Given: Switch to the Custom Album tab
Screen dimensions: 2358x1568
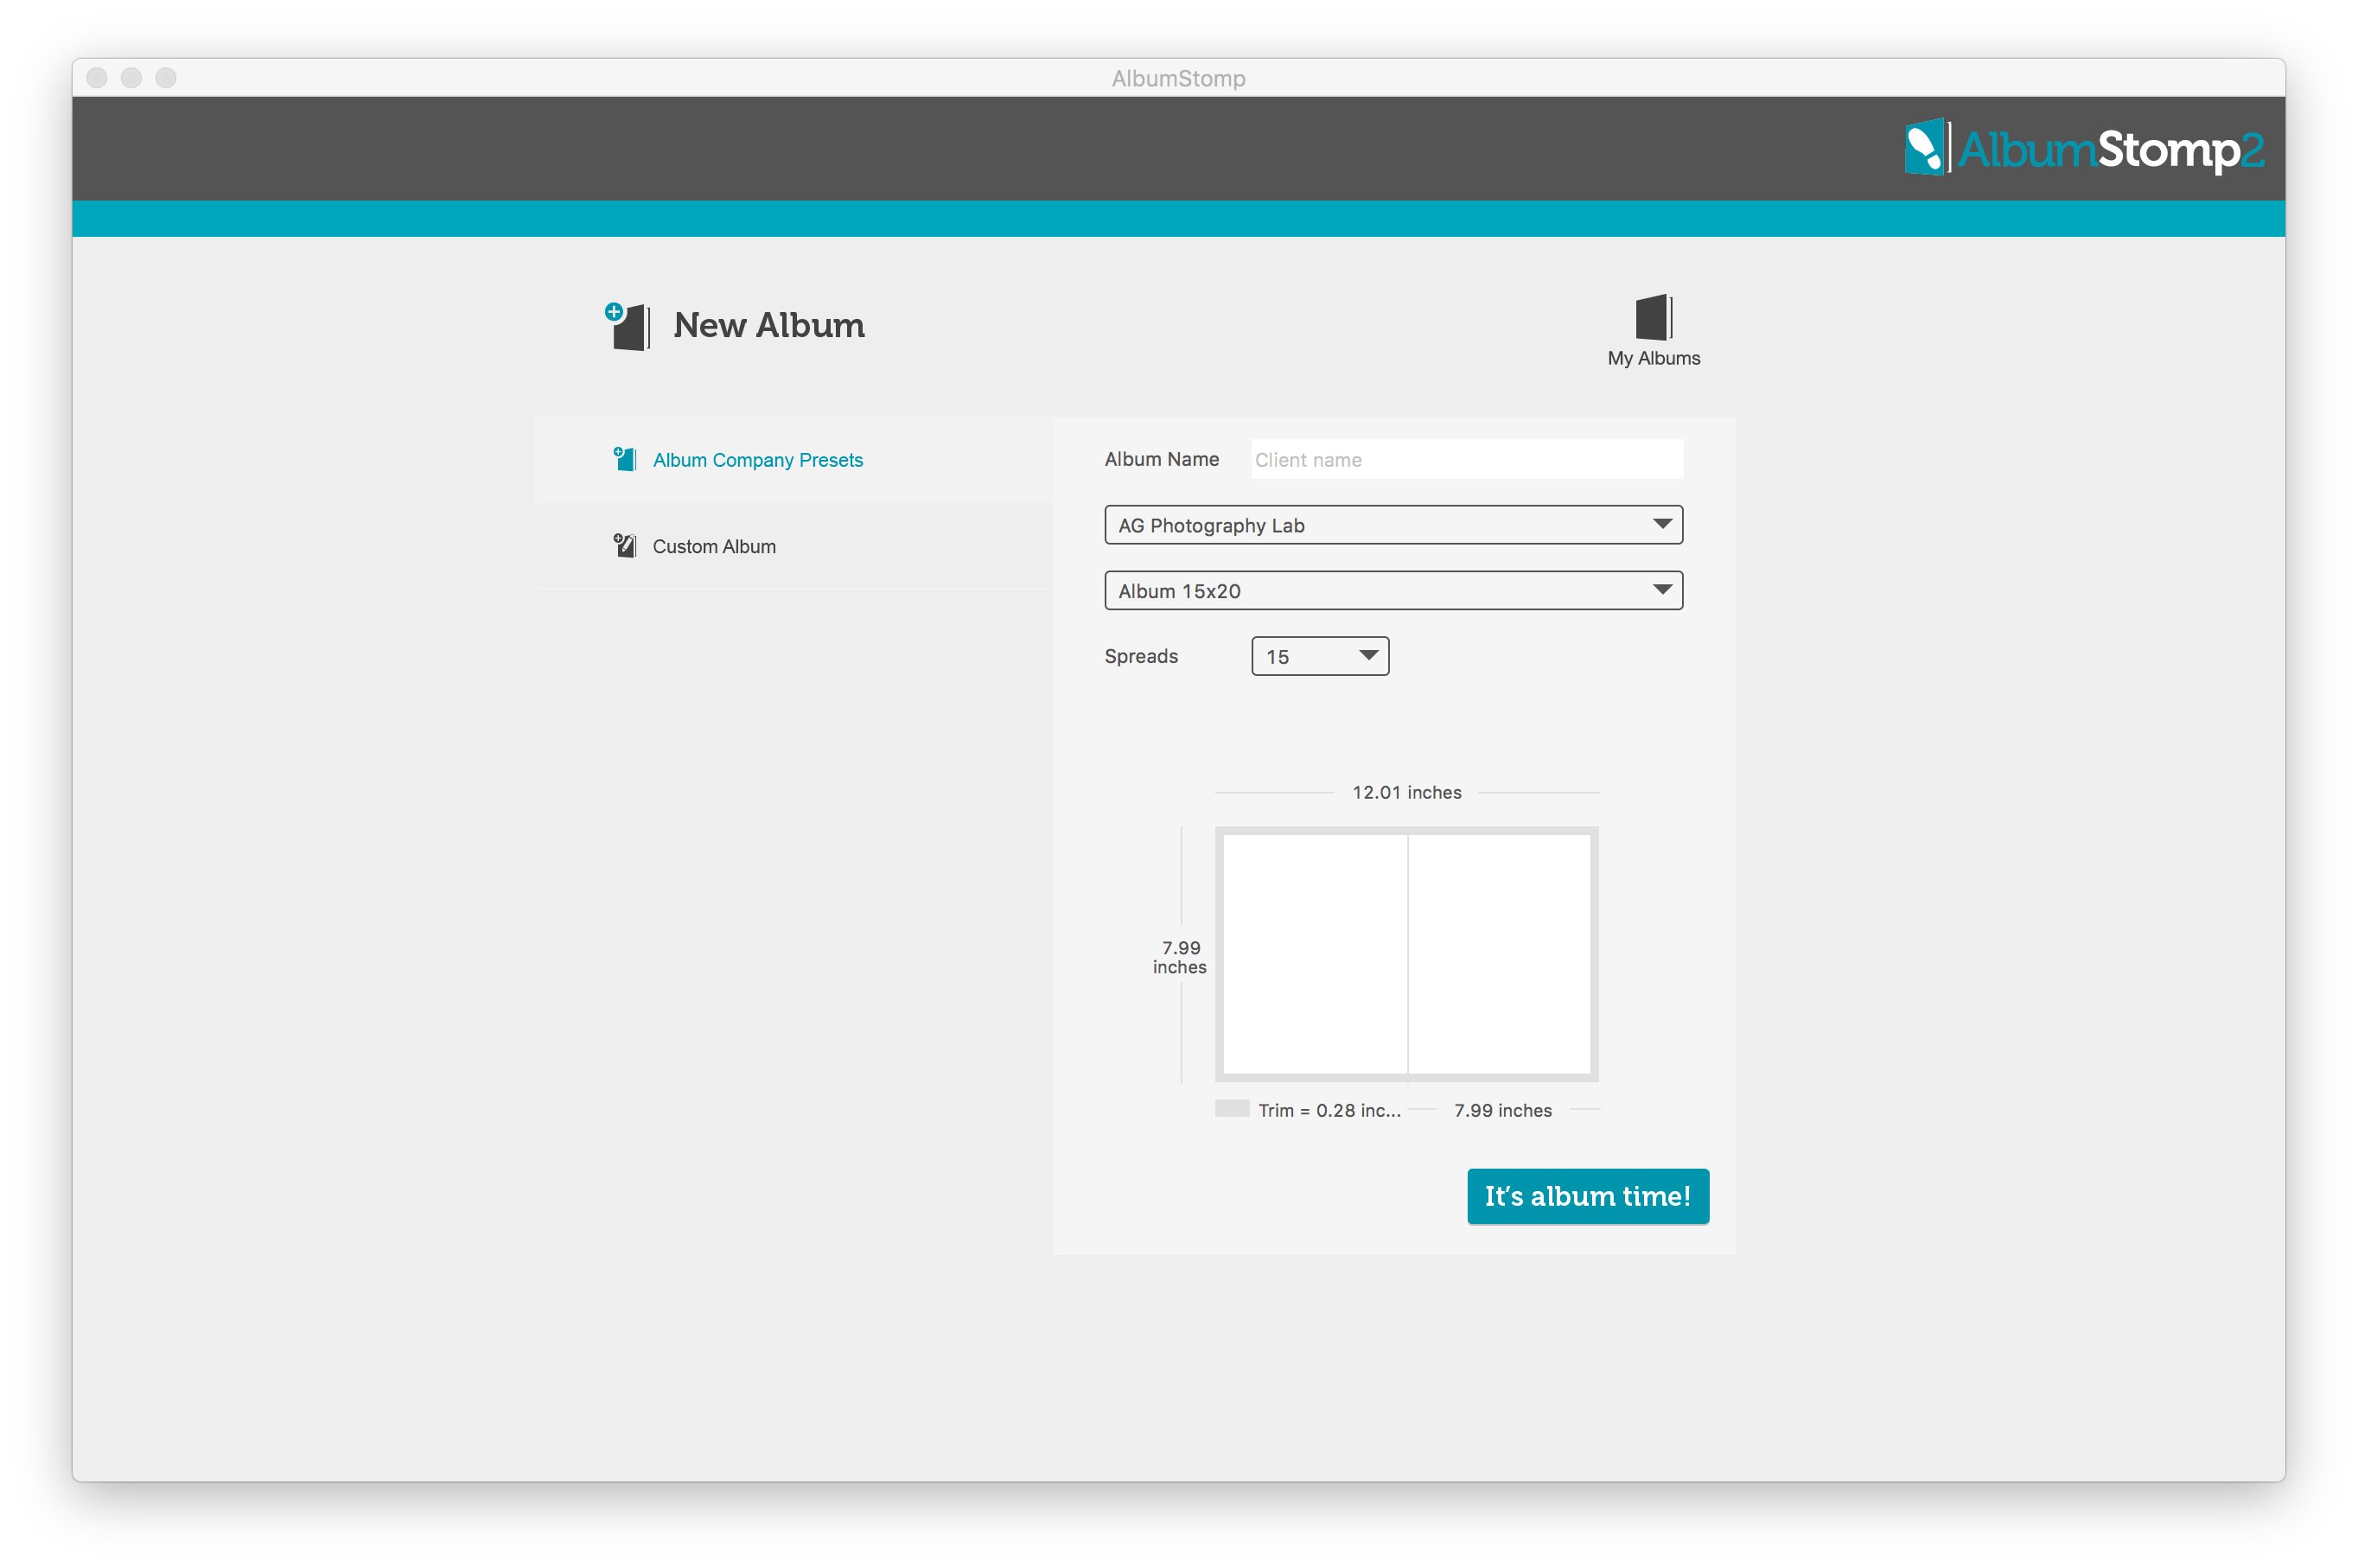Looking at the screenshot, I should 793,546.
